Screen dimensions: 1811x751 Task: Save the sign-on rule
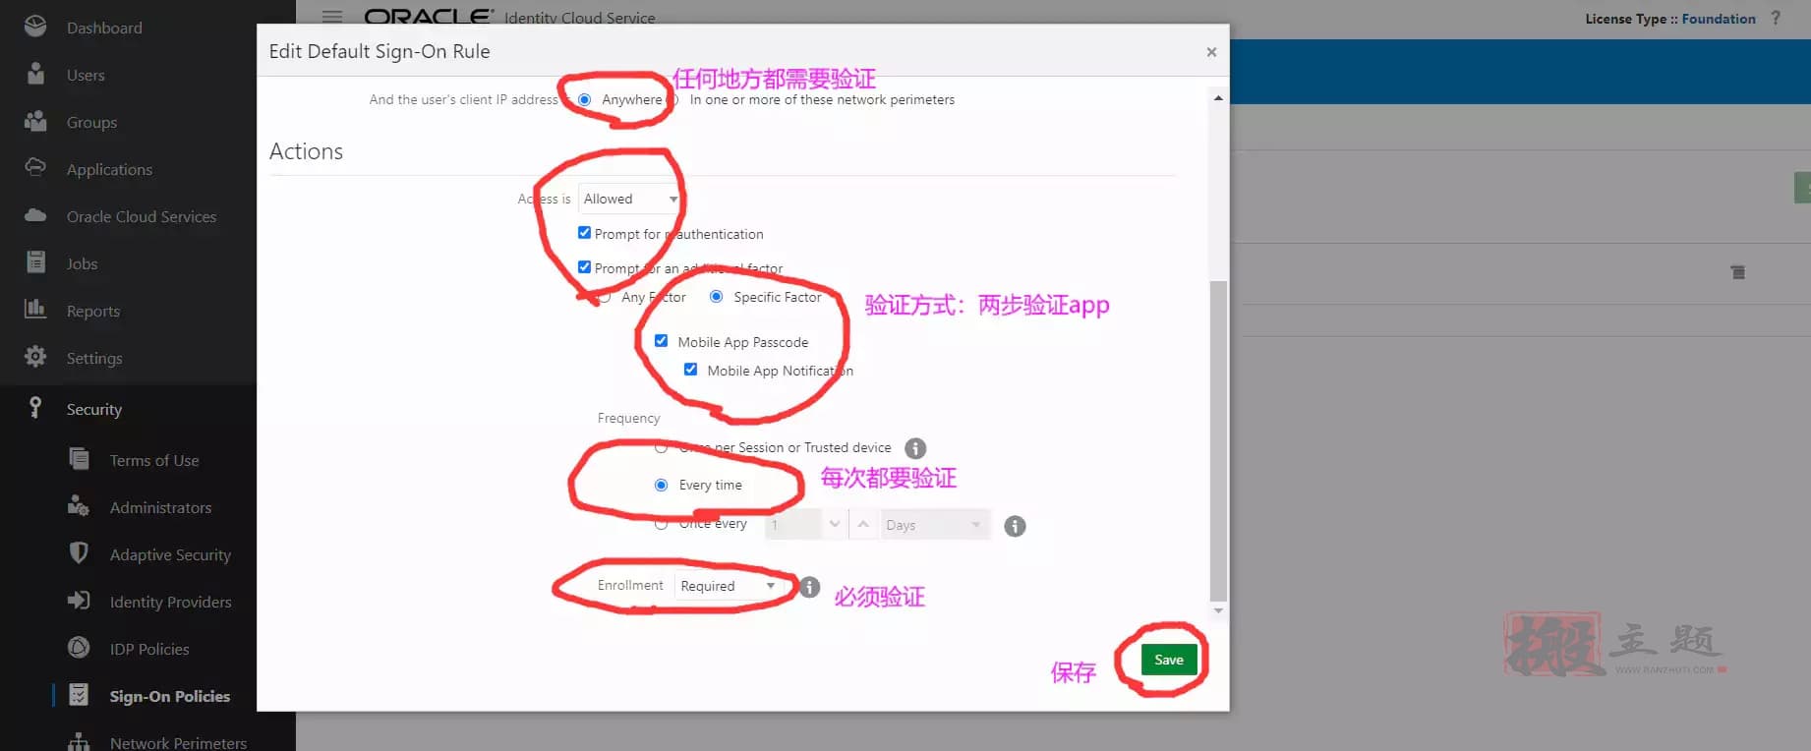pos(1169,660)
